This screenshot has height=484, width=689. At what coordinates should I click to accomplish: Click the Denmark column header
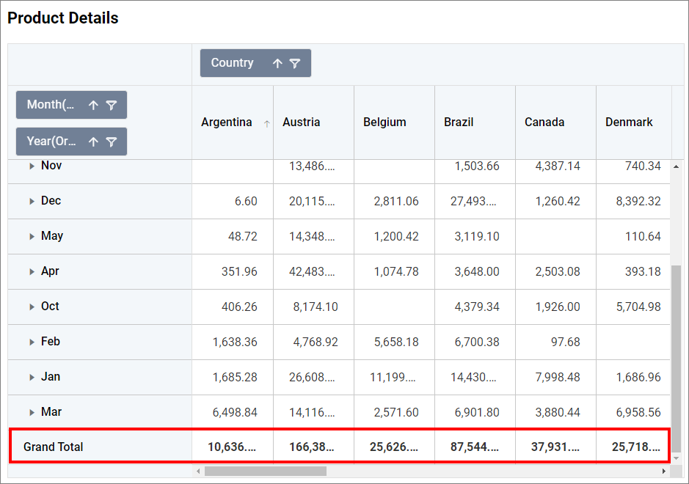coord(629,122)
